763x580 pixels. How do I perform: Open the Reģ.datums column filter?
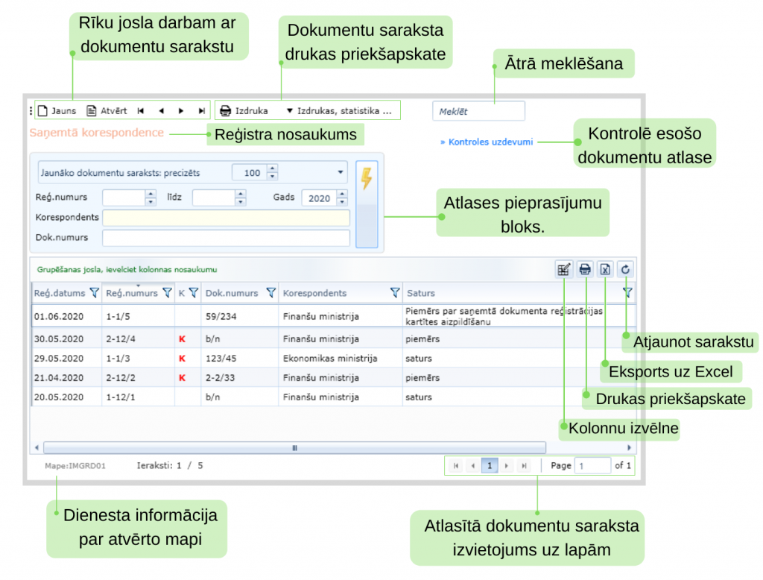coord(94,294)
